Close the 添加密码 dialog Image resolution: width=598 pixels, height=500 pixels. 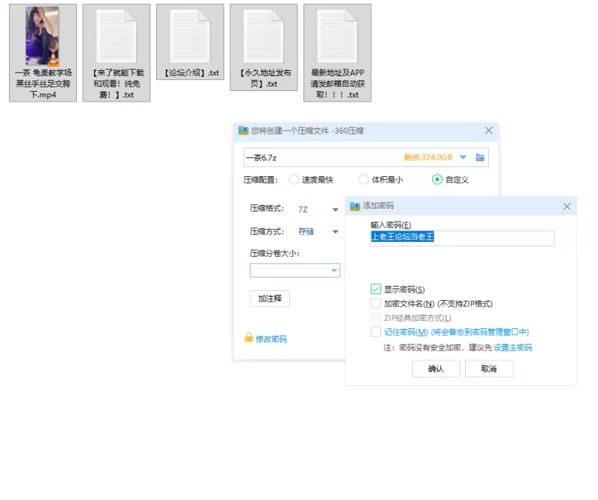tap(567, 207)
